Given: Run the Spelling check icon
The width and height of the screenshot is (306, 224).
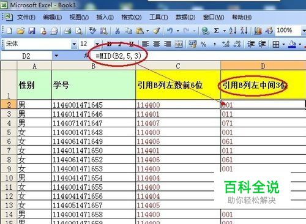Looking at the screenshot, I should tap(92, 31).
